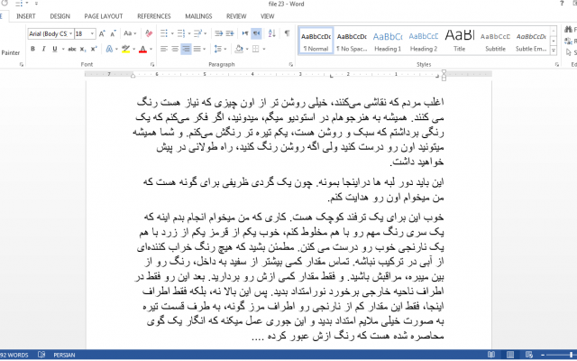Expand the highlight color dropdown arrow
The image size is (577, 361).
click(133, 49)
